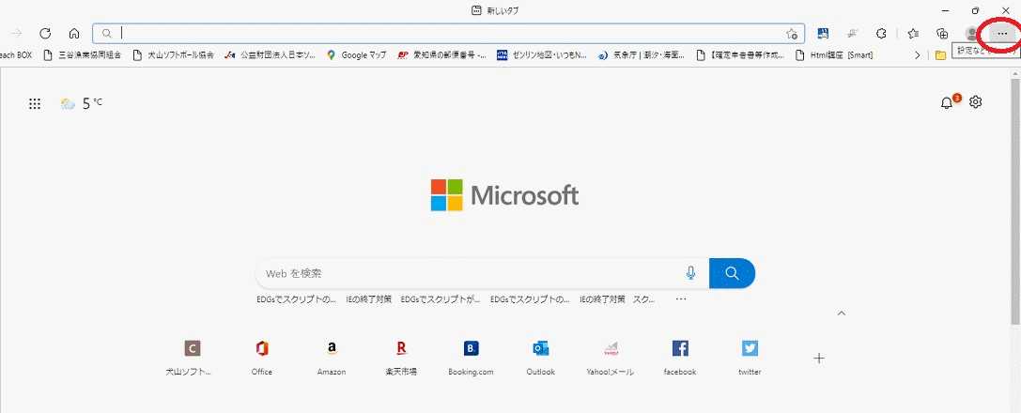
Task: Open Google マップ bookmark
Action: point(357,55)
